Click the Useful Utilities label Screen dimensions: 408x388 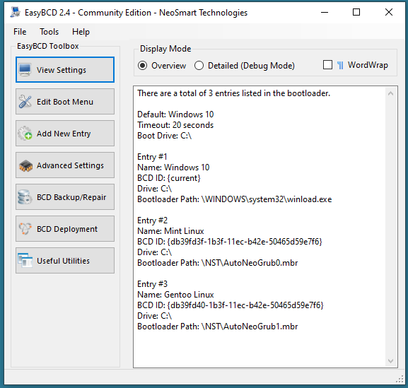coord(63,261)
